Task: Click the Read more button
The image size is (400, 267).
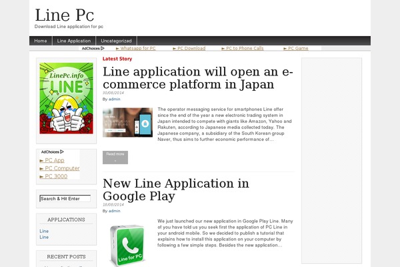Action: click(x=115, y=158)
